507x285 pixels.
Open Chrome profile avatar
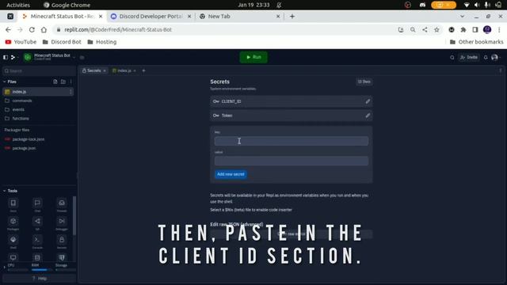[487, 30]
